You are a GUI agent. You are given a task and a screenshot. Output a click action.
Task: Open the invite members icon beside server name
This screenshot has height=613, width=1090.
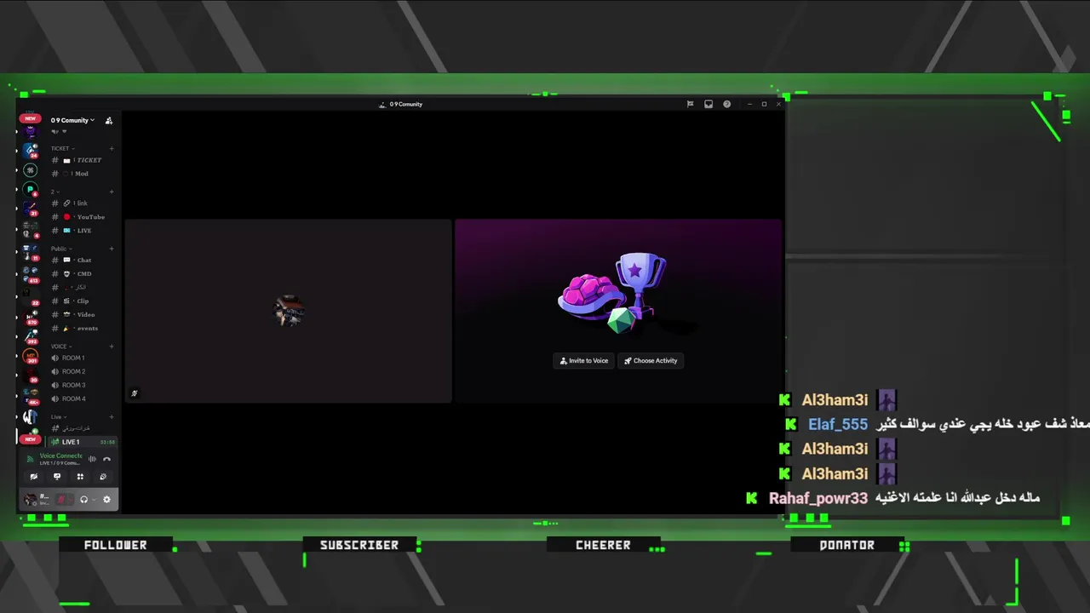coord(109,121)
